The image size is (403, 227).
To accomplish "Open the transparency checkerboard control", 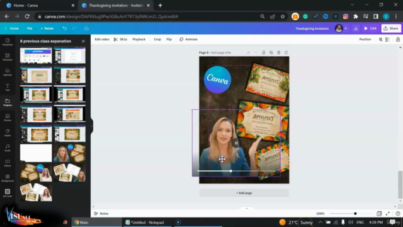I will coord(387,39).
